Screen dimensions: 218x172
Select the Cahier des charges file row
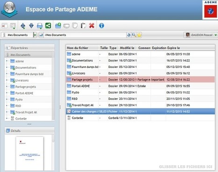click(141, 112)
